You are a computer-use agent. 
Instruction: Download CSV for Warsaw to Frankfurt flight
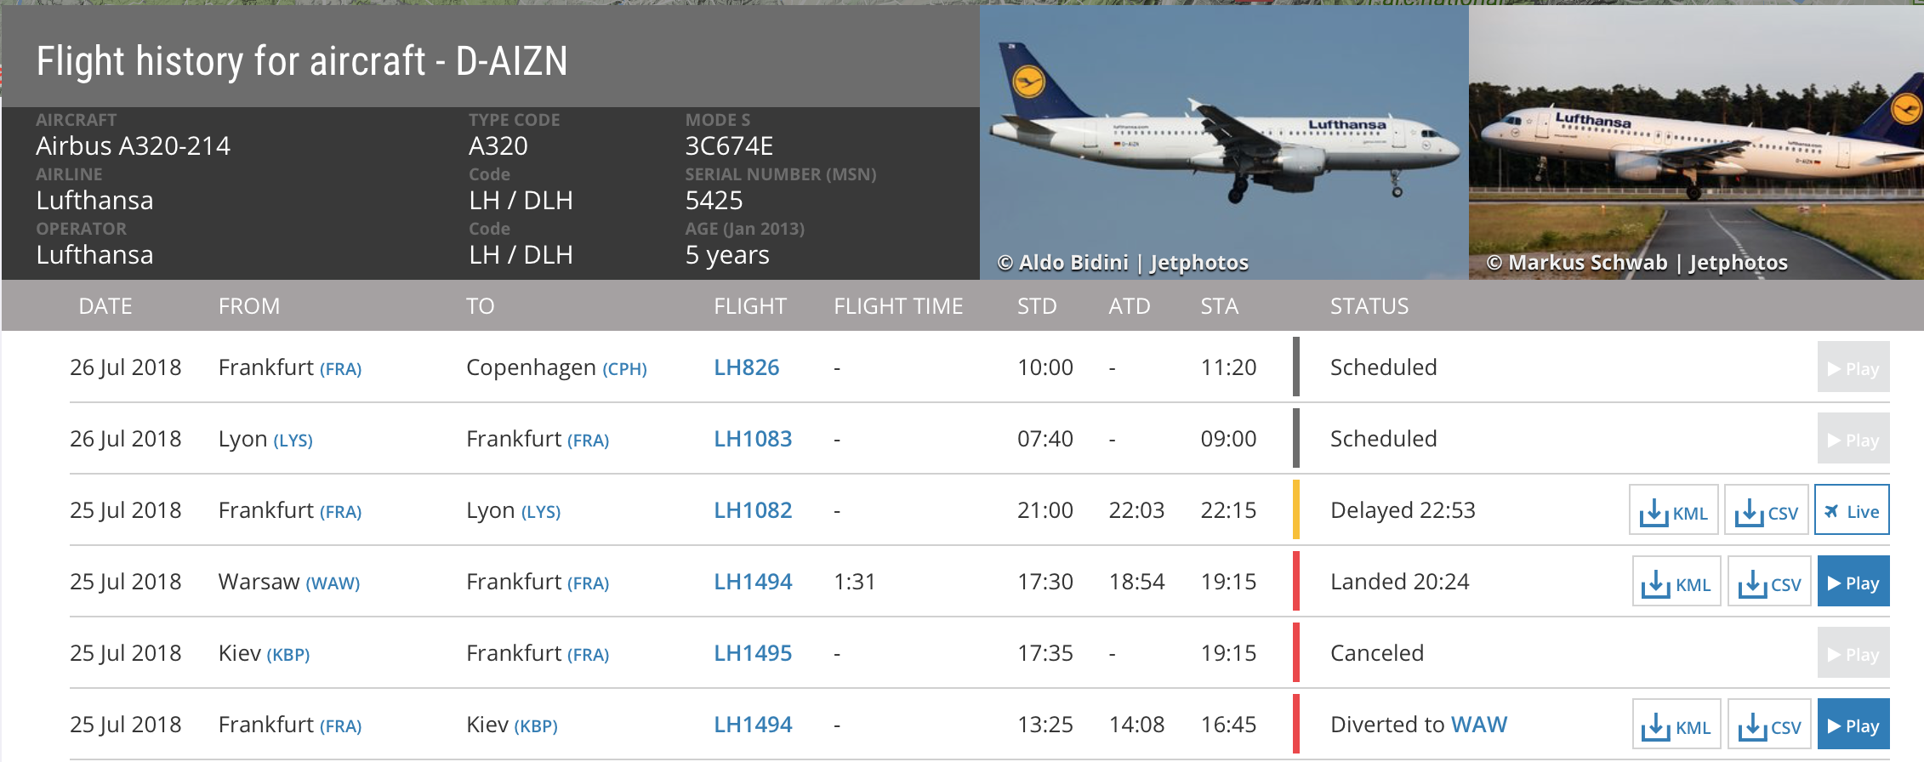[x=1769, y=583]
